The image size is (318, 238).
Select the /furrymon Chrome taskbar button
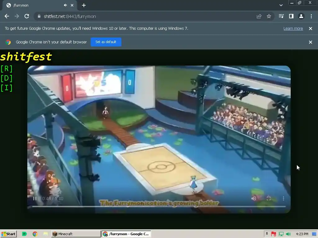tap(126, 234)
